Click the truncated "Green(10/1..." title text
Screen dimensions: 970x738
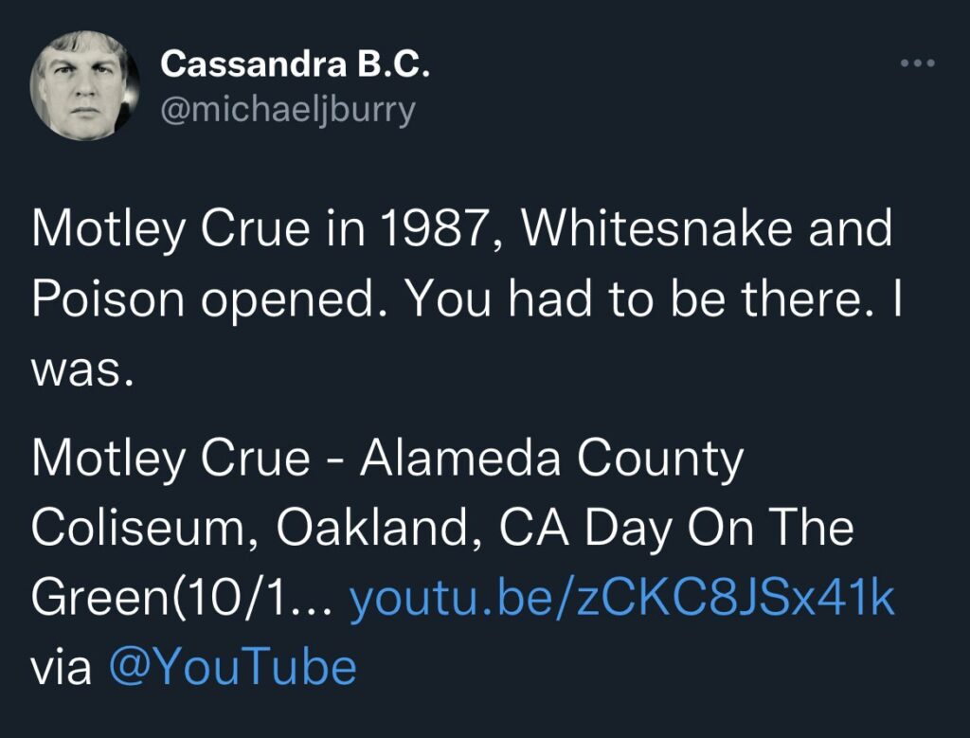pyautogui.click(x=182, y=598)
